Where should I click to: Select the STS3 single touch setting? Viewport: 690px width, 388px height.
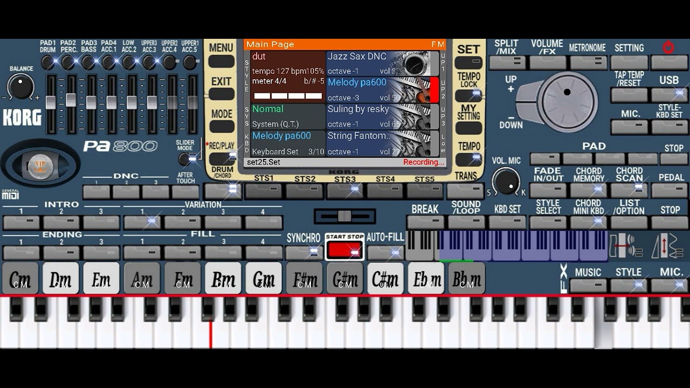pos(344,190)
